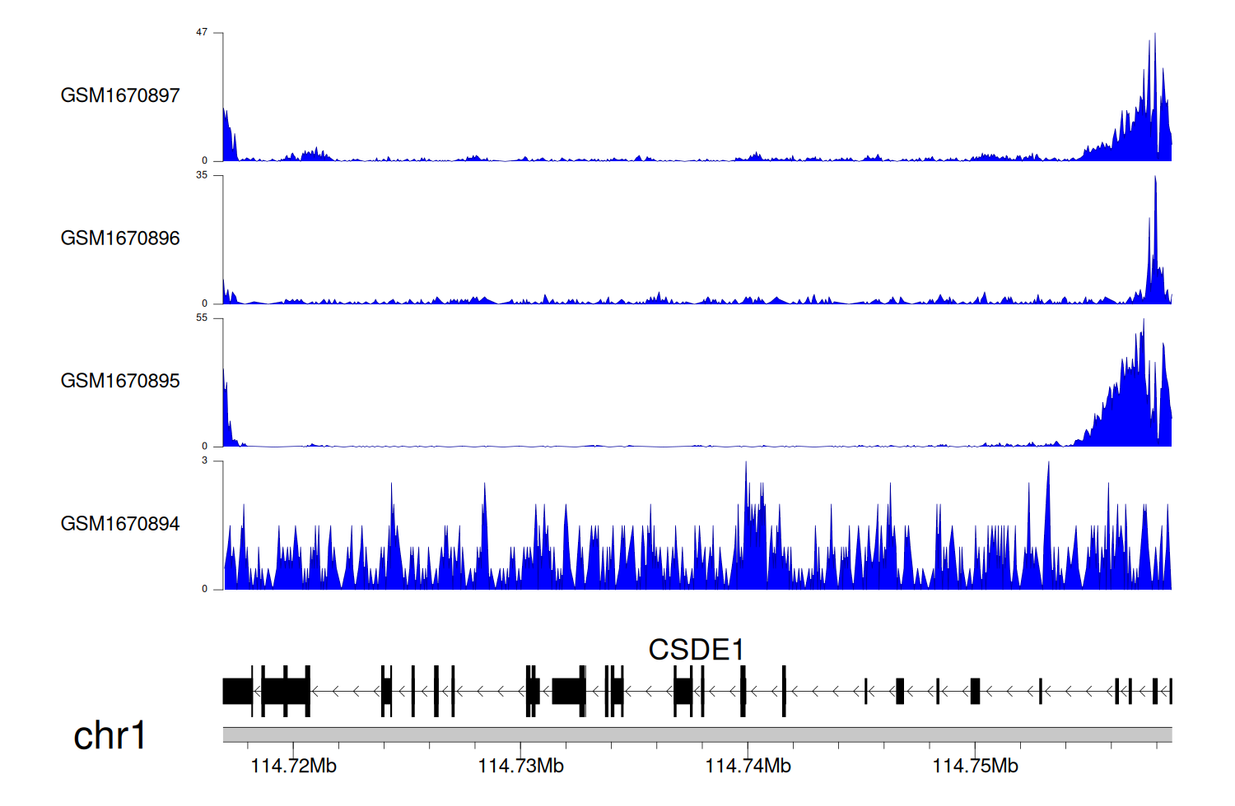The image size is (1235, 806).
Task: Select the 114.75Mb position label
Action: pyautogui.click(x=975, y=767)
